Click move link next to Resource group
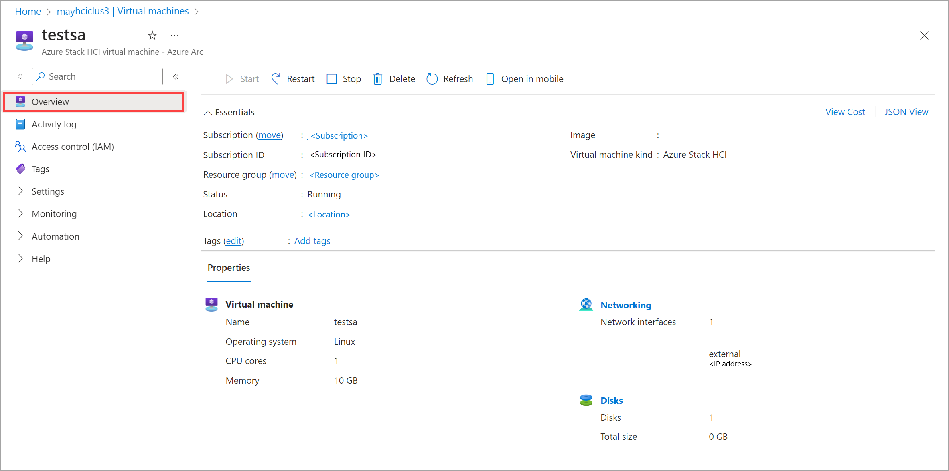The width and height of the screenshot is (949, 471). click(x=283, y=175)
